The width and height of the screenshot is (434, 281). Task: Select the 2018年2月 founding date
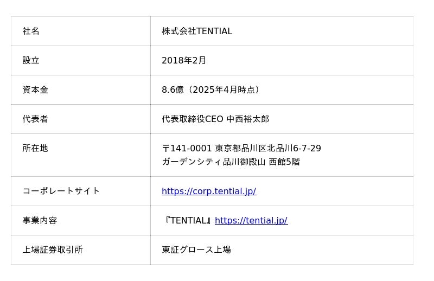pyautogui.click(x=184, y=61)
